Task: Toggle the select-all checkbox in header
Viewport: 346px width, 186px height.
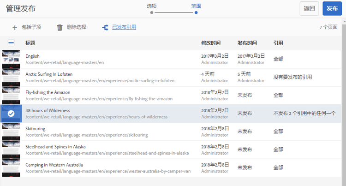Action: [11, 43]
